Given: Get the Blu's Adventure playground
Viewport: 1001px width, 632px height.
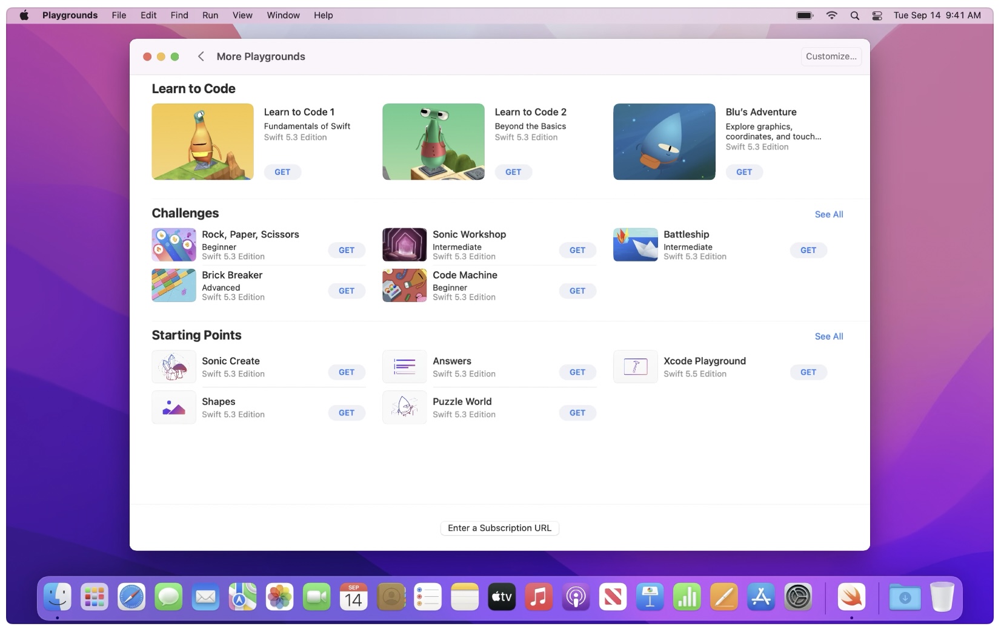Looking at the screenshot, I should click(x=744, y=172).
